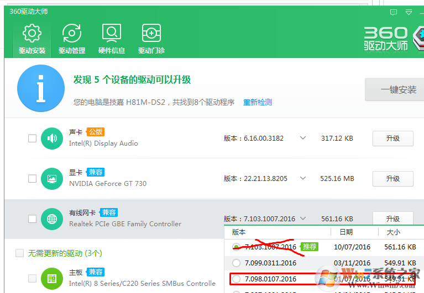
Task: Toggle 无需更新的驱动 group checkbox
Action: pos(19,253)
